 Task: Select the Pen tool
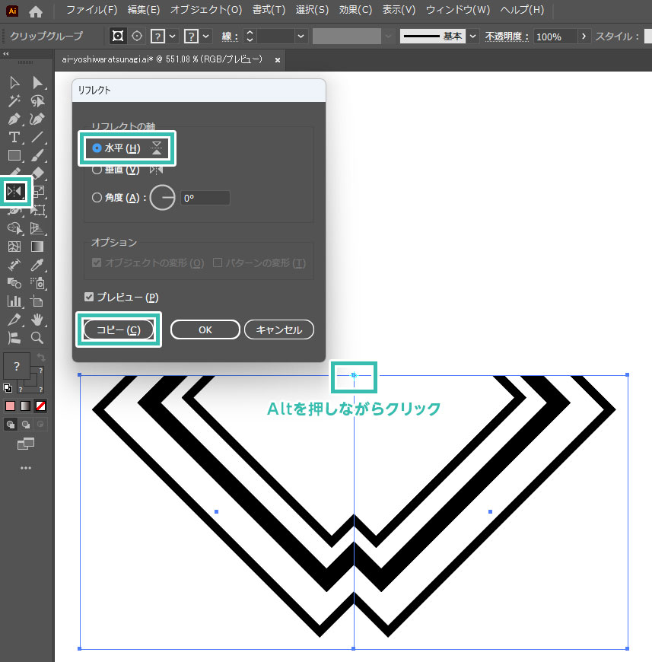[x=14, y=119]
